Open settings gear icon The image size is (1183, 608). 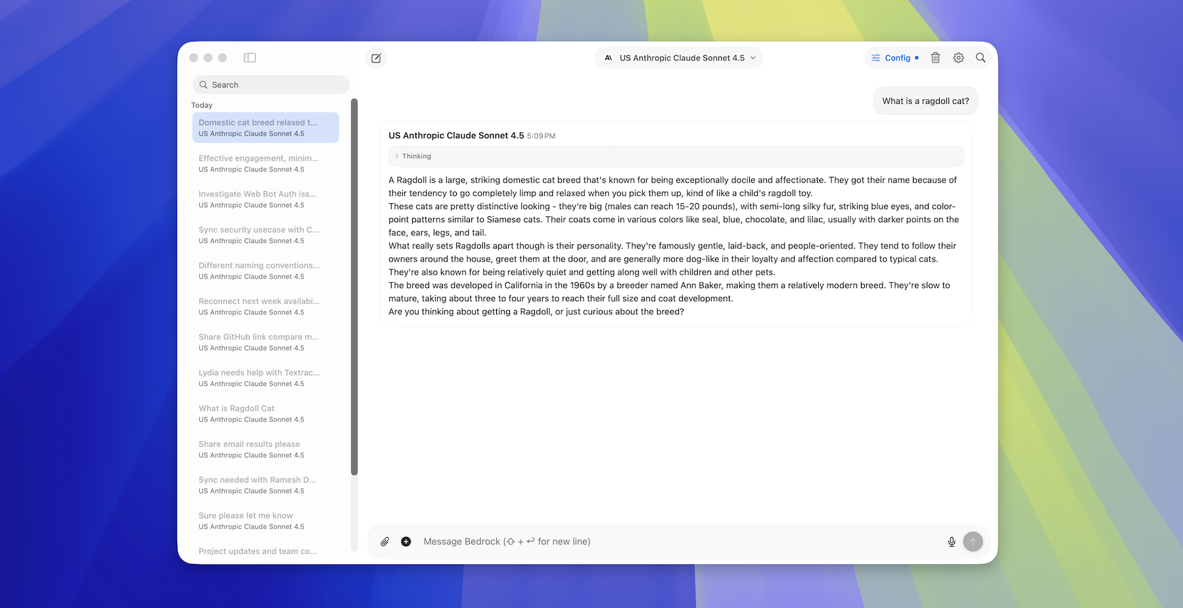click(x=958, y=58)
